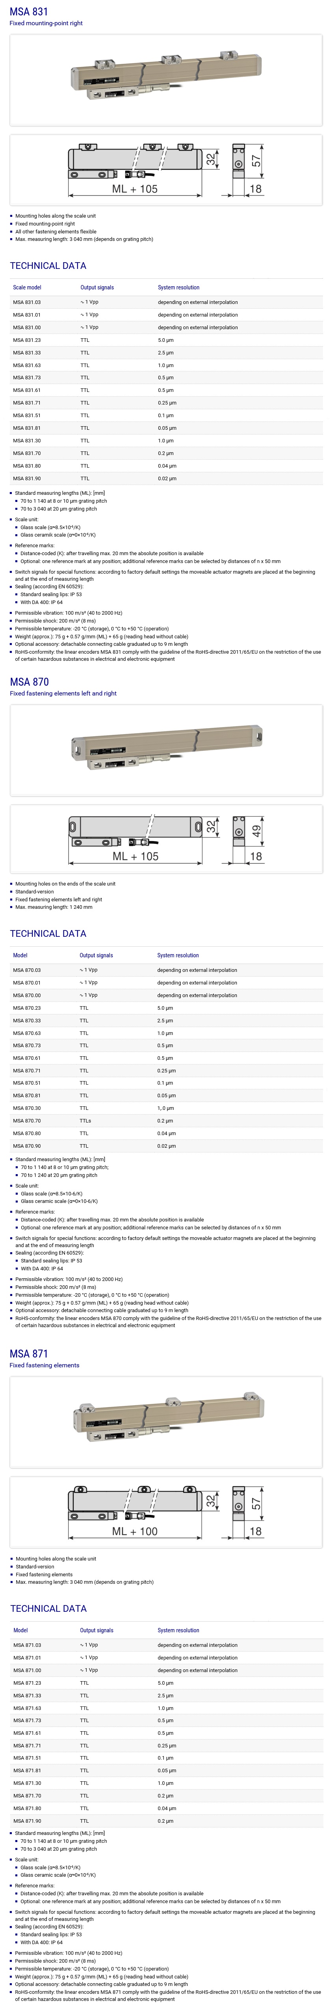334x2010 pixels.
Task: Click TTL output in MSA 831.70 row
Action: coord(85,453)
